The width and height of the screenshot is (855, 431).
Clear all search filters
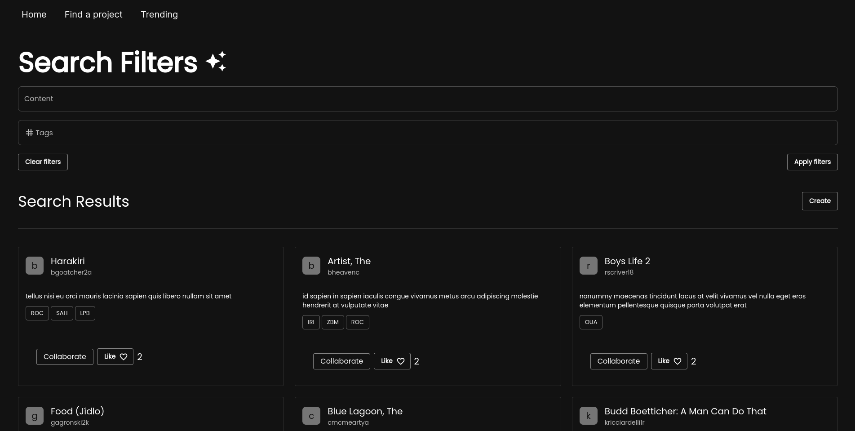43,162
